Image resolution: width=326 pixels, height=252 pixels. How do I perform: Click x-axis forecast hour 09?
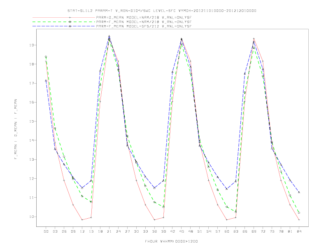tap(73, 231)
